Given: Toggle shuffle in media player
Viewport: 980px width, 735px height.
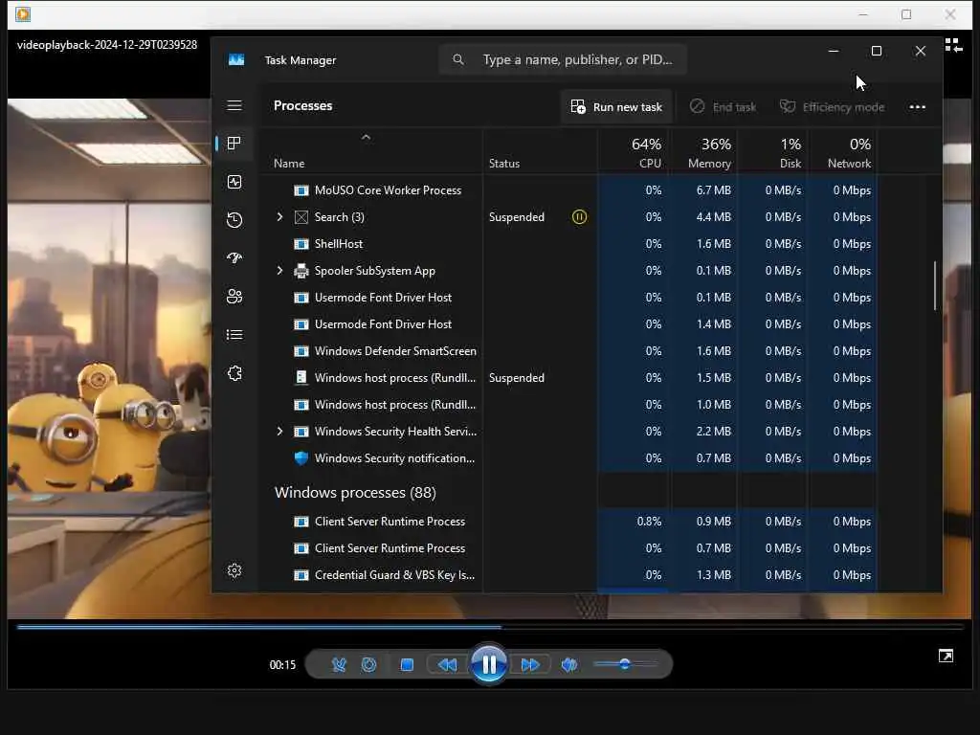Looking at the screenshot, I should pyautogui.click(x=339, y=664).
